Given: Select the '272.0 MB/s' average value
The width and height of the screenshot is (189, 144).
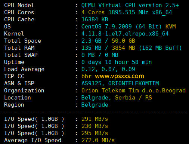Looking at the screenshot, I should tap(98, 140).
